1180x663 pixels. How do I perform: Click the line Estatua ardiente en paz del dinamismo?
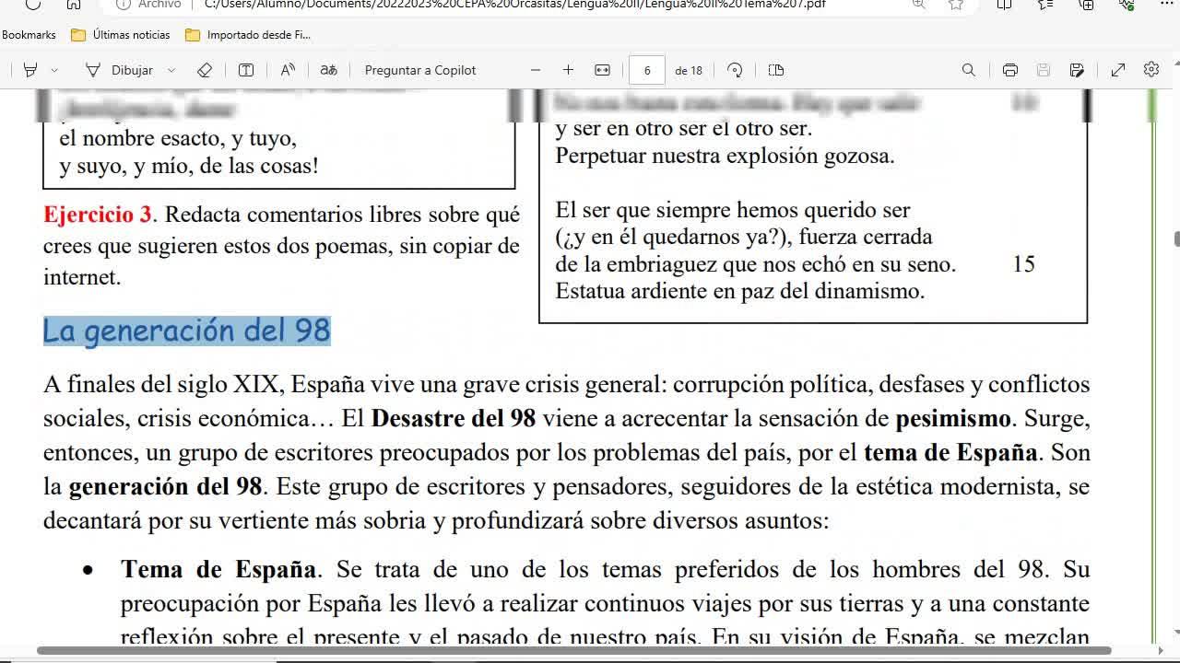tap(740, 291)
